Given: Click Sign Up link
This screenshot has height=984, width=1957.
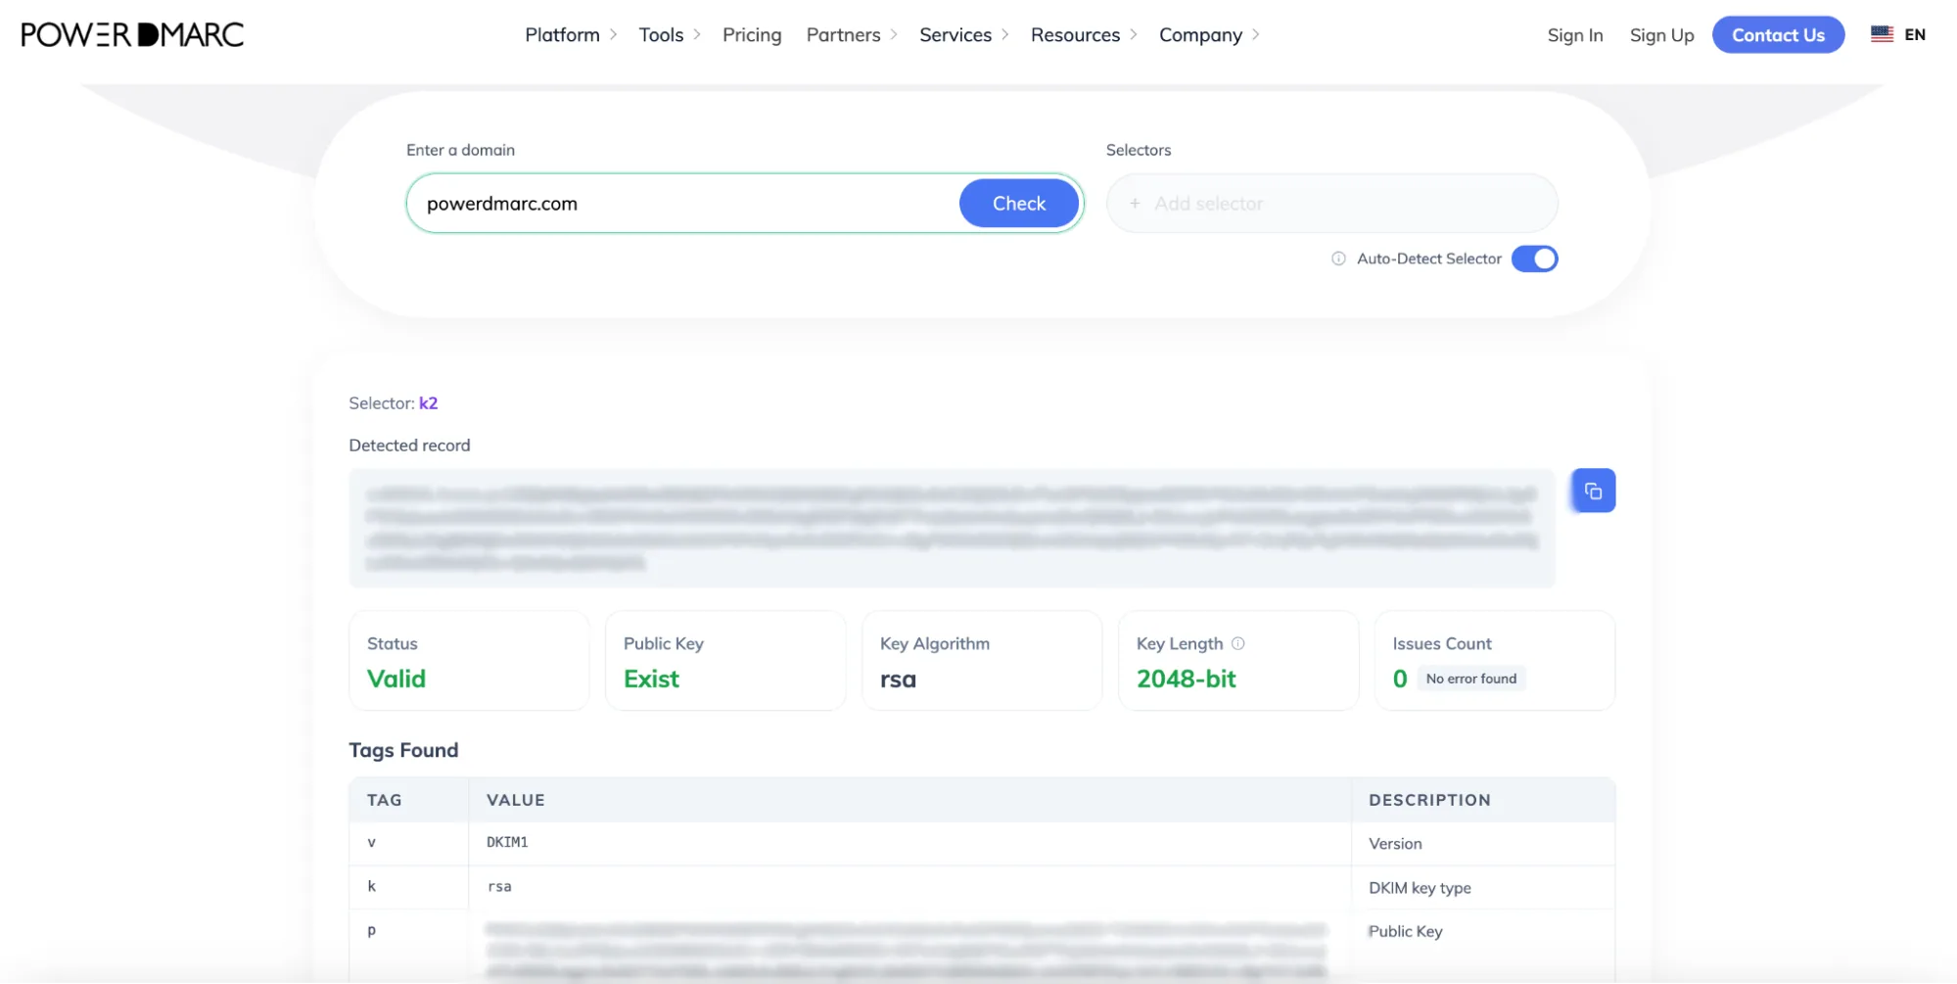Looking at the screenshot, I should point(1661,34).
